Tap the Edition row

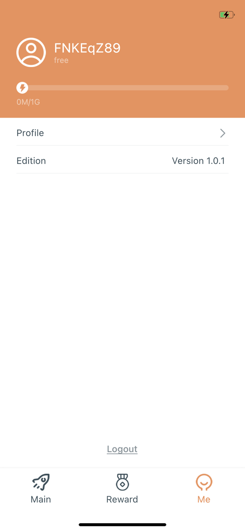pos(122,161)
